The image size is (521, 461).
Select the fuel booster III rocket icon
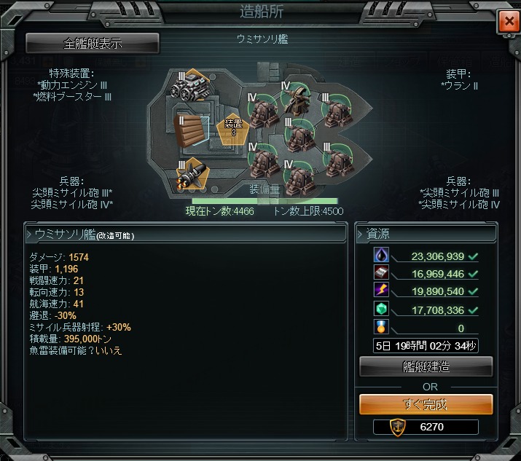tap(192, 176)
